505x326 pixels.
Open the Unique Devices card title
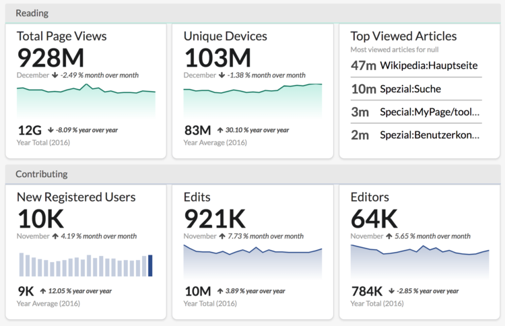[x=225, y=36]
